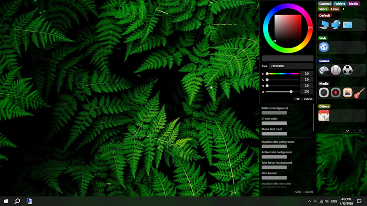Image resolution: width=367 pixels, height=206 pixels.
Task: Confirm the color picker with OK
Action: pyautogui.click(x=297, y=99)
